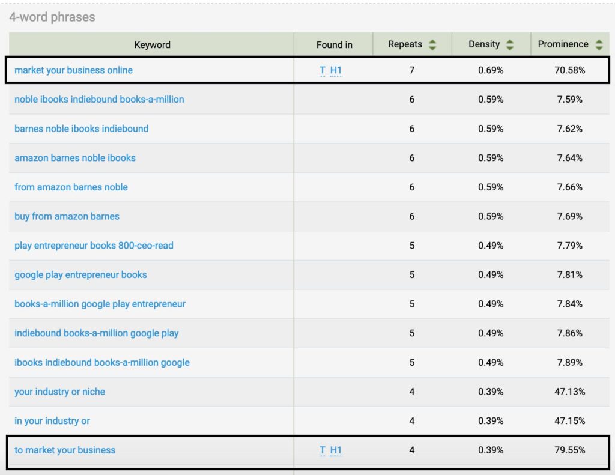Open 'google play entrepreneur books' keyword
Screen dimensions: 615x475
point(81,274)
